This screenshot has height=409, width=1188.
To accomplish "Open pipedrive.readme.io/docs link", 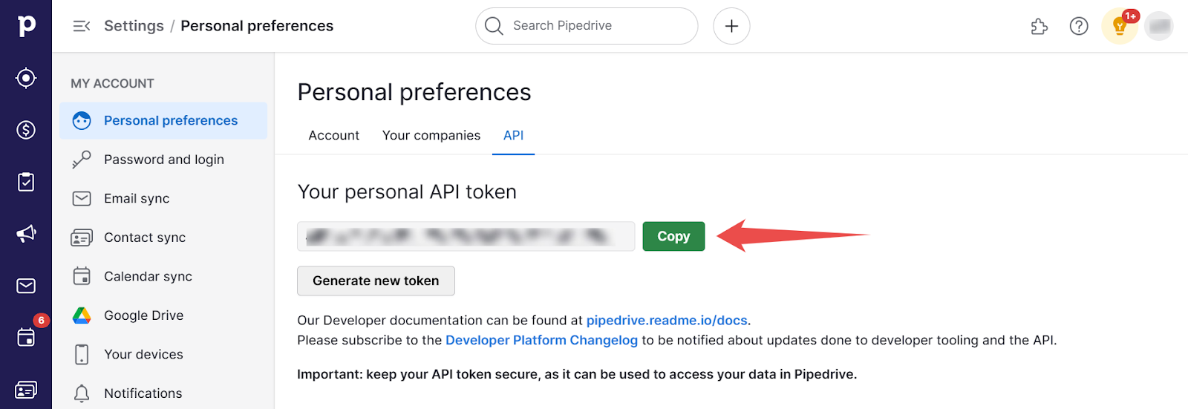I will pyautogui.click(x=667, y=320).
